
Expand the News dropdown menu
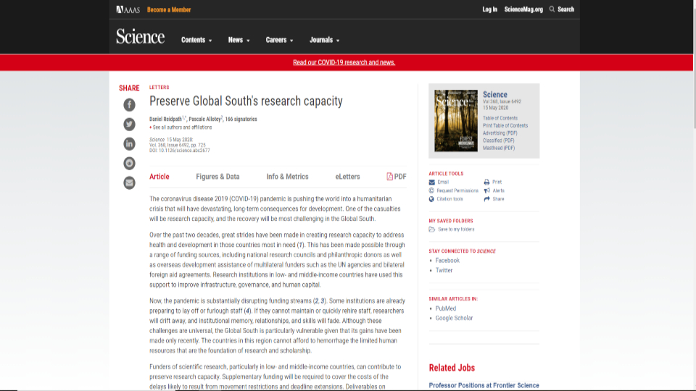click(239, 40)
